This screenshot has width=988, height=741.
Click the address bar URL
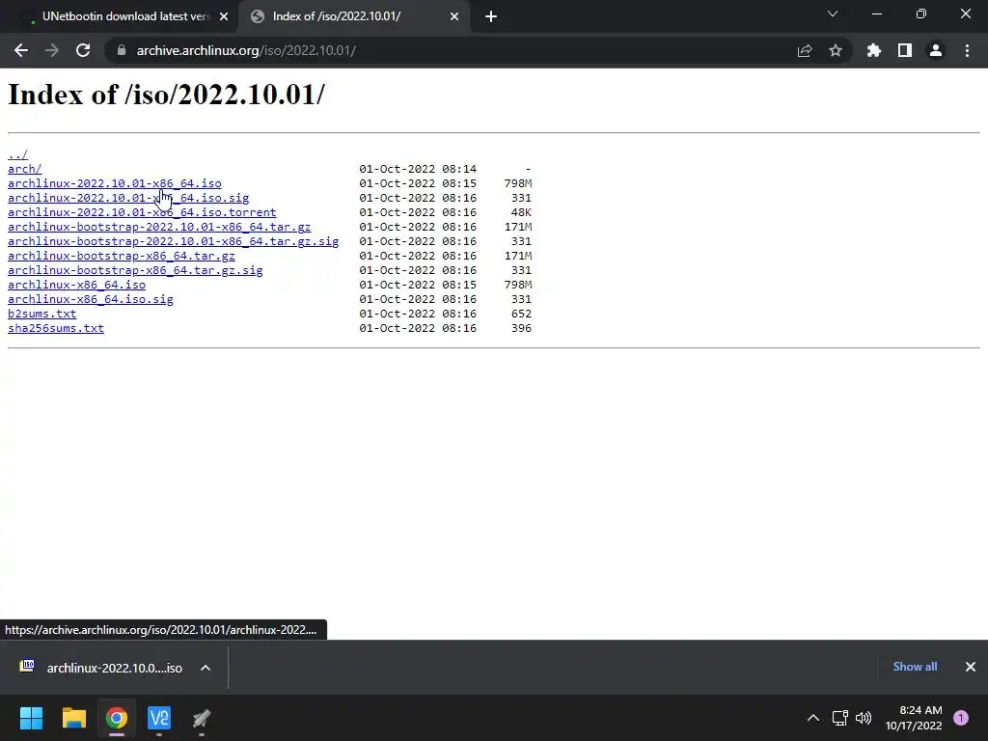246,50
